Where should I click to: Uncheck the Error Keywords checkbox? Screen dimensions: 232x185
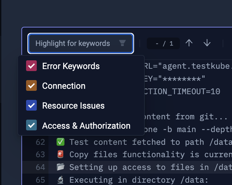click(x=31, y=66)
